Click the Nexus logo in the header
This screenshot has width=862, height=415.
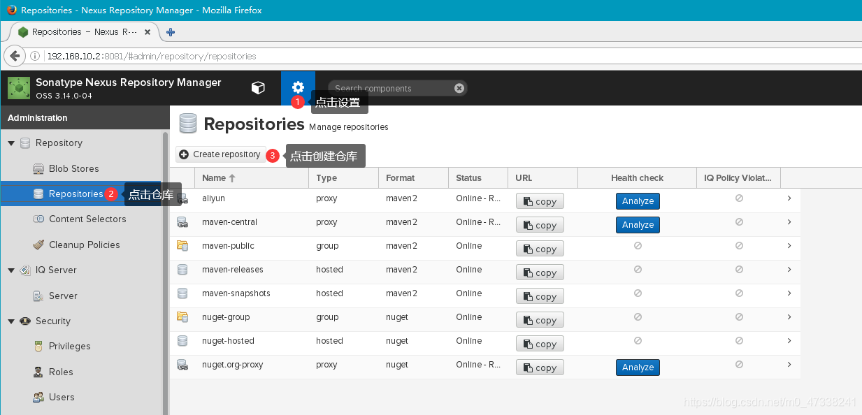[19, 88]
